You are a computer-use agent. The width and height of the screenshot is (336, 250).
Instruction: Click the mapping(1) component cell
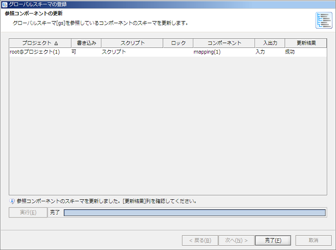point(207,52)
